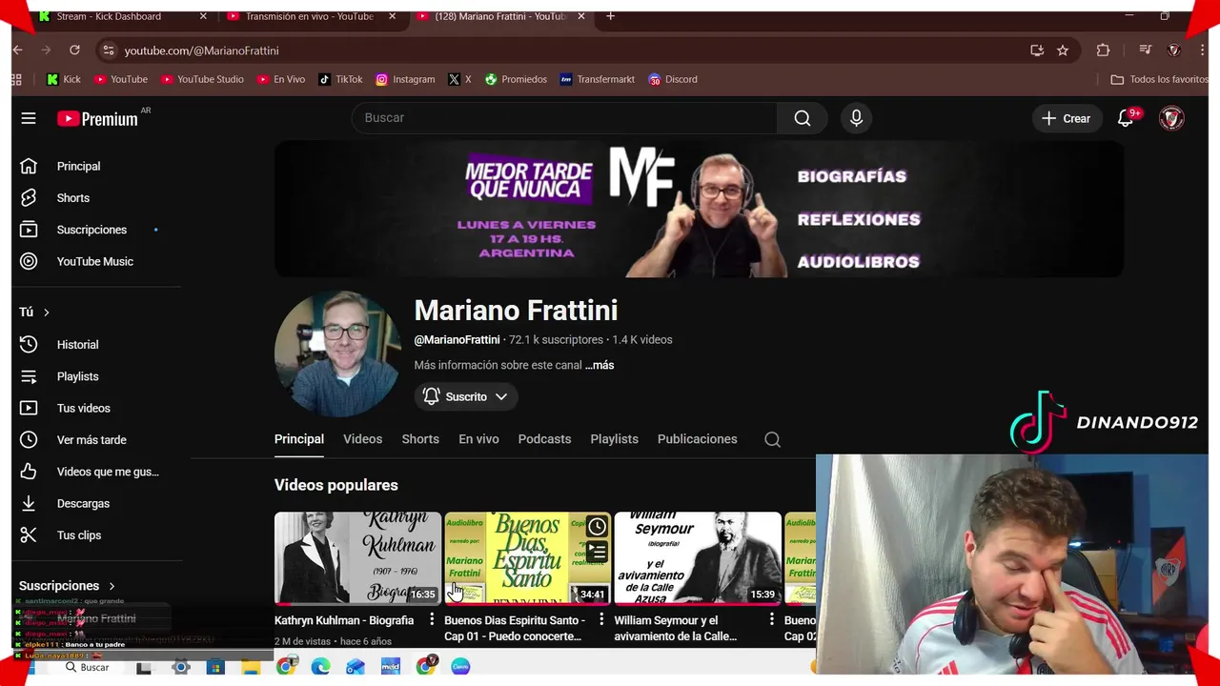This screenshot has width=1220, height=686.
Task: Open the YouTube hamburger guide menu
Action: coord(29,118)
